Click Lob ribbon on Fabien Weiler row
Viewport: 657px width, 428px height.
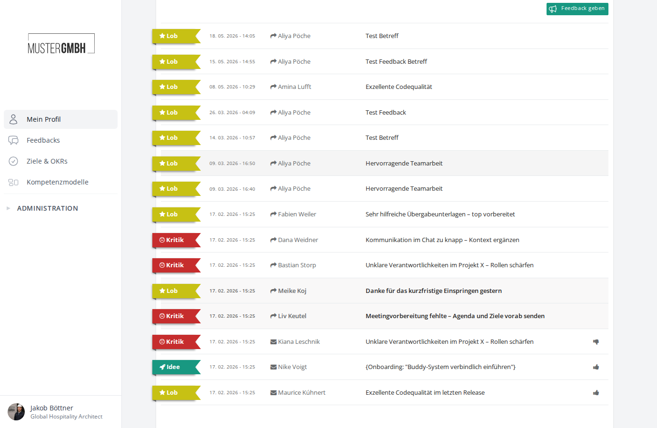[176, 214]
